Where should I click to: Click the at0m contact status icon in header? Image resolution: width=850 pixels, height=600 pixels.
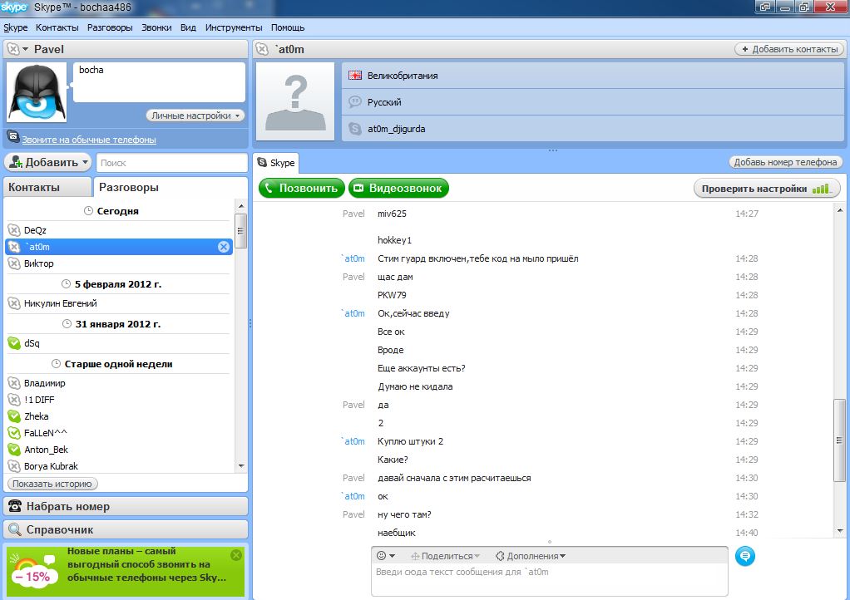262,49
